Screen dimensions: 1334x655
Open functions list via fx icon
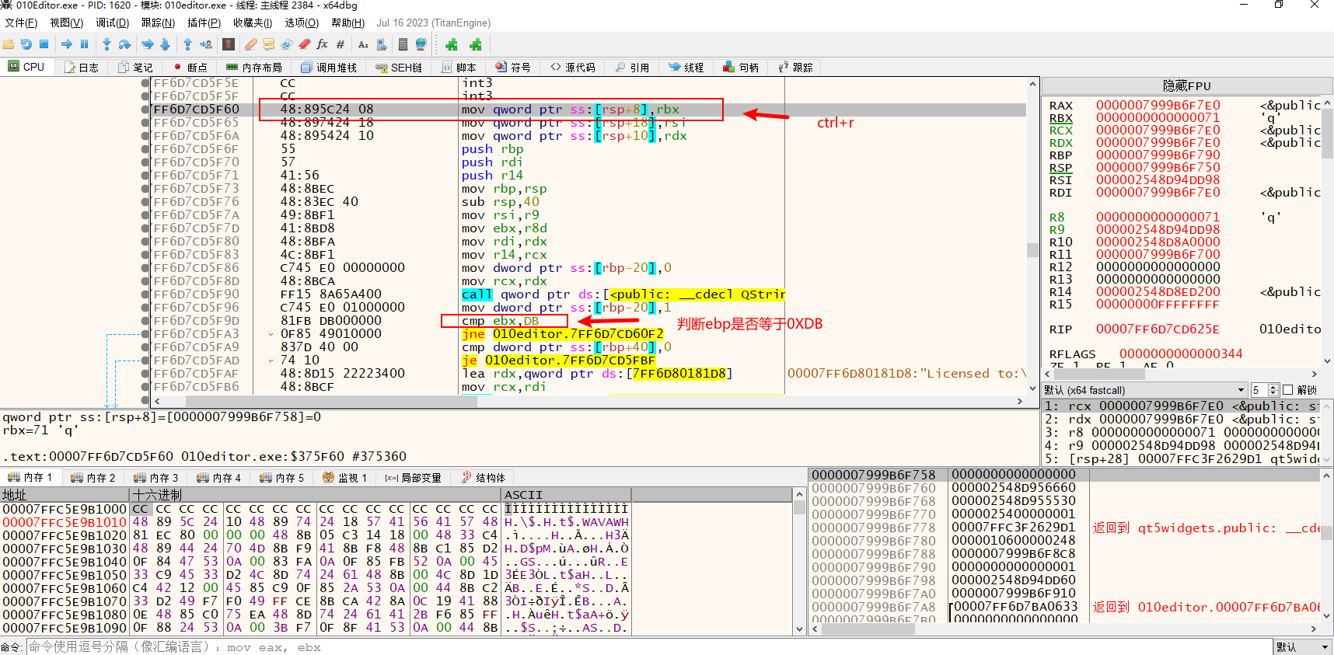(x=323, y=44)
